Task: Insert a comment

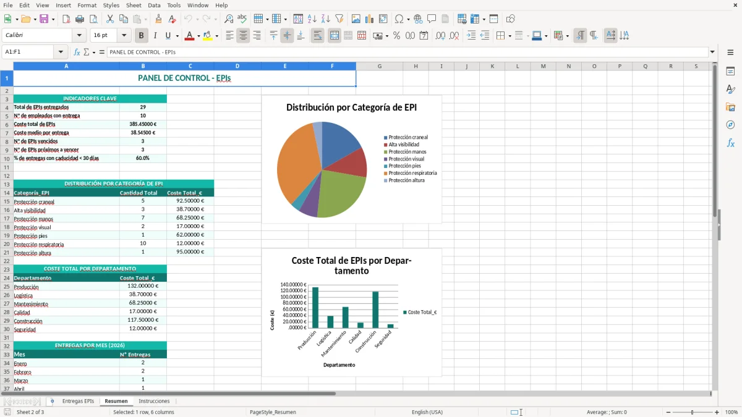Action: coord(432,19)
